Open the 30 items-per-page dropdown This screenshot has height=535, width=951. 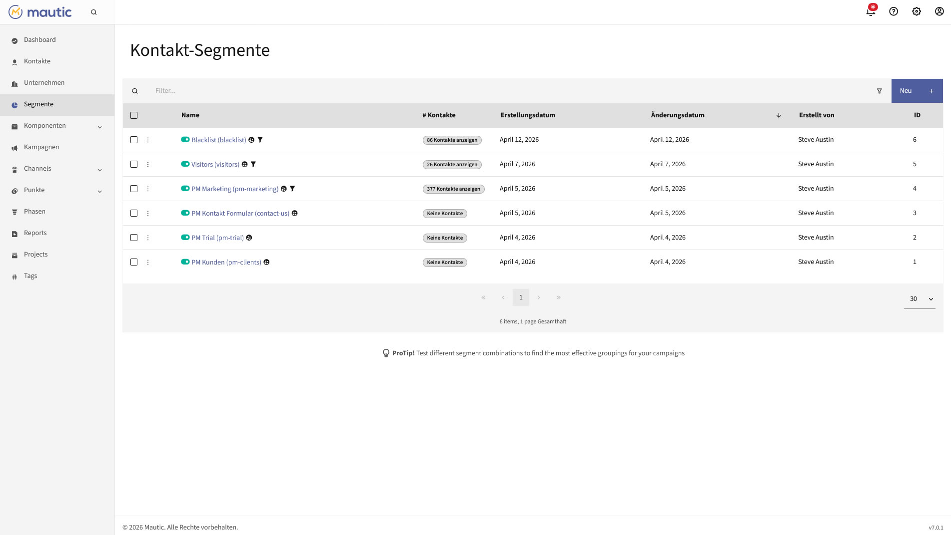(x=919, y=299)
